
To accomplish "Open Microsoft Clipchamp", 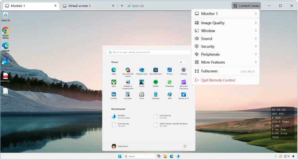I will pyautogui.click(x=184, y=84).
